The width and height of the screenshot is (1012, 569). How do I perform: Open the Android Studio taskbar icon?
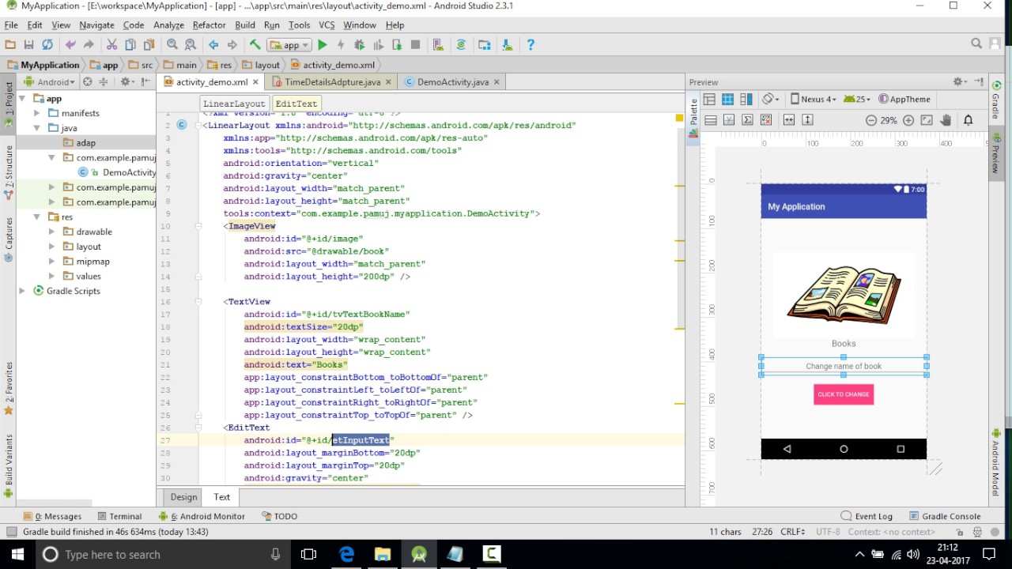pos(419,554)
